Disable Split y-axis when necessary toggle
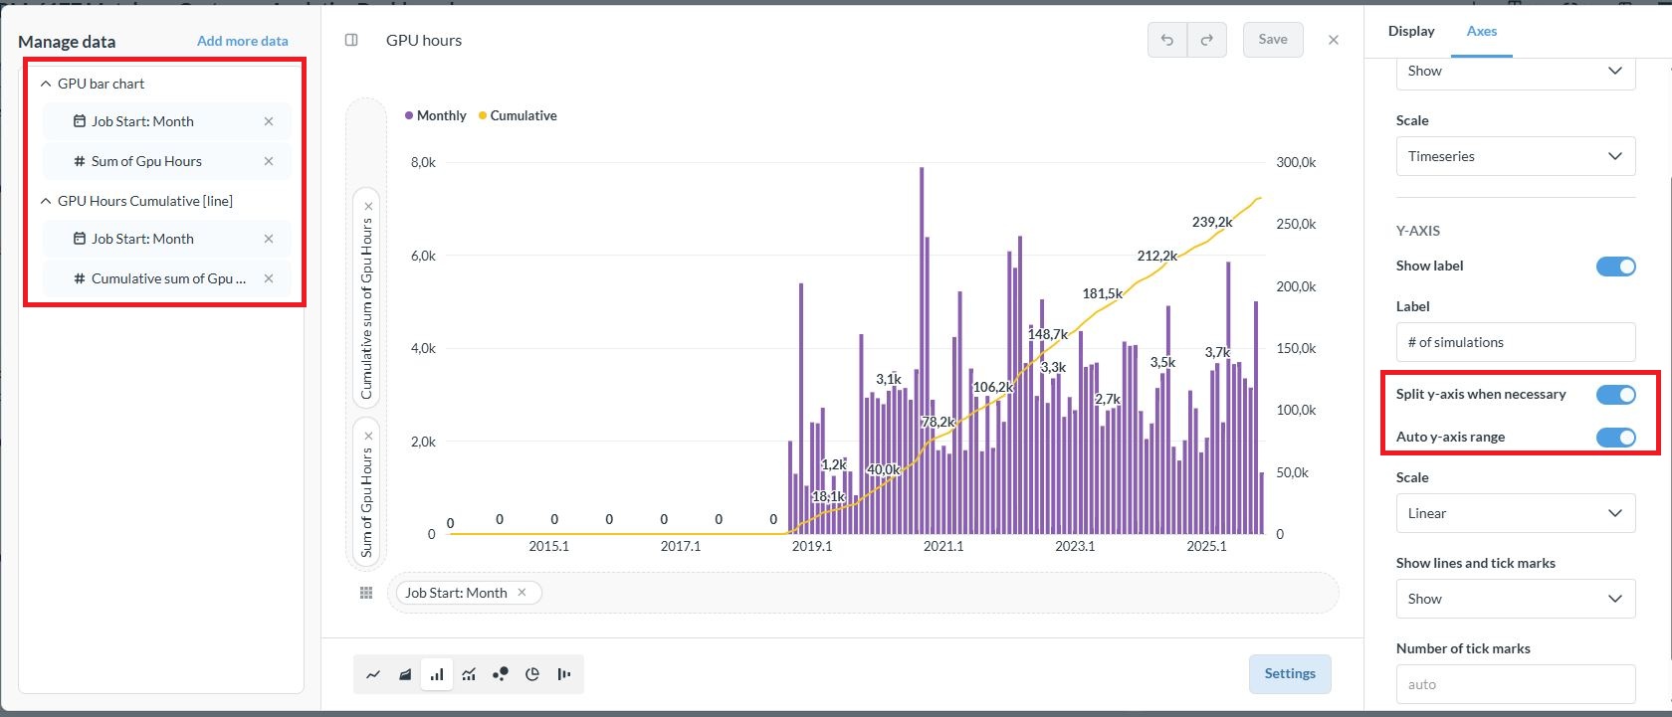Image resolution: width=1672 pixels, height=717 pixels. click(1614, 395)
